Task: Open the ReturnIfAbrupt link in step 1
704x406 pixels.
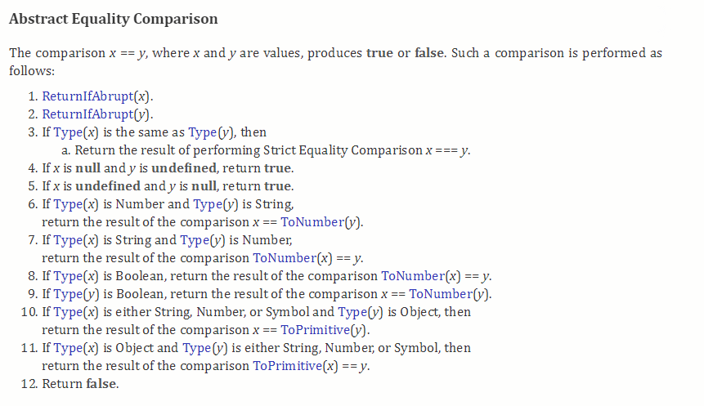Action: 87,96
